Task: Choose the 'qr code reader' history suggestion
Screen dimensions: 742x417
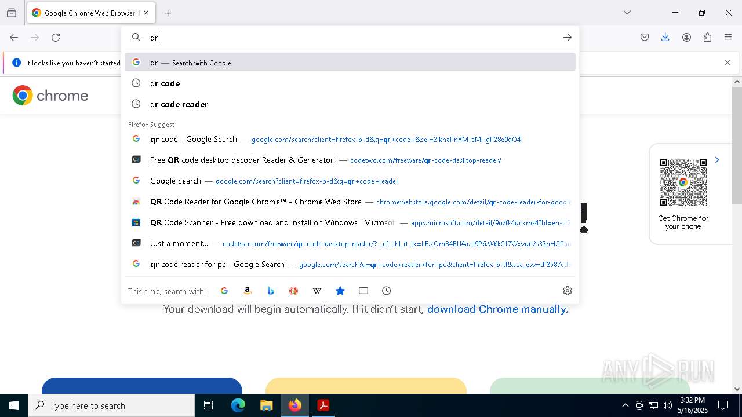Action: coord(350,104)
